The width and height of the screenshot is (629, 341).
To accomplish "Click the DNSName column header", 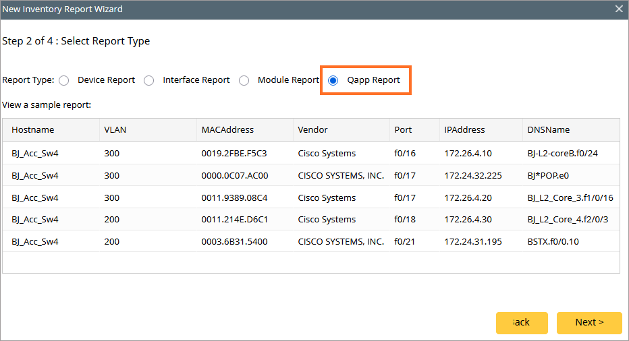I will coord(549,130).
